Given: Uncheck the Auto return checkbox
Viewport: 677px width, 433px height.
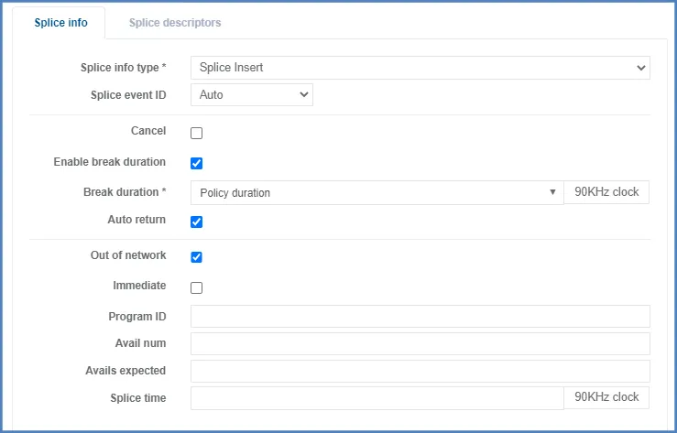Looking at the screenshot, I should pyautogui.click(x=196, y=222).
